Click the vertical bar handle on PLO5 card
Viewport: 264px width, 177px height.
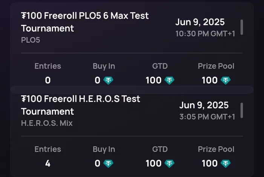coord(242,27)
